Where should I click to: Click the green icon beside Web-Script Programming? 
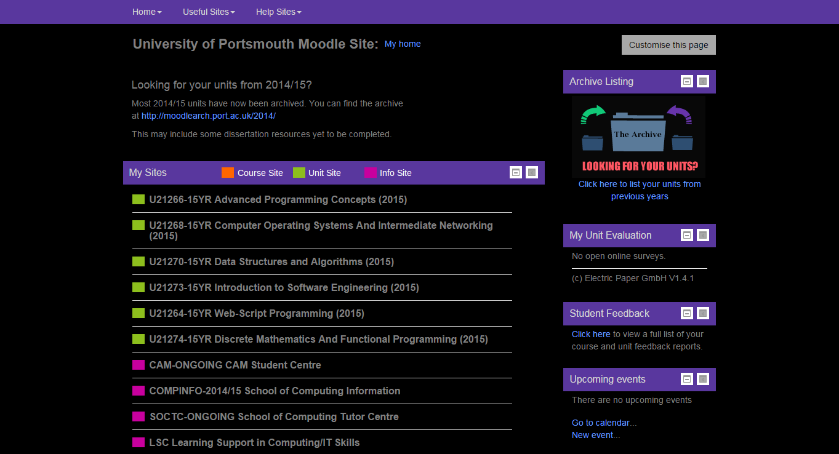(x=138, y=313)
